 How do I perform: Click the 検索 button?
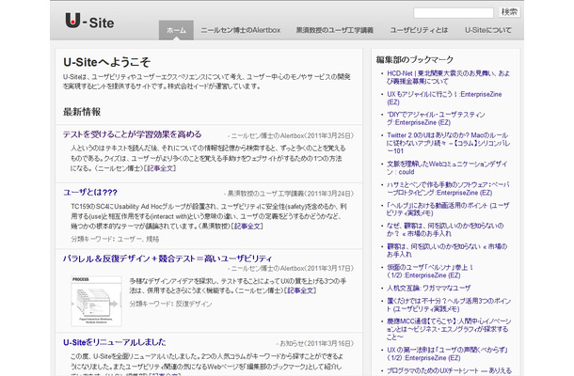point(509,12)
